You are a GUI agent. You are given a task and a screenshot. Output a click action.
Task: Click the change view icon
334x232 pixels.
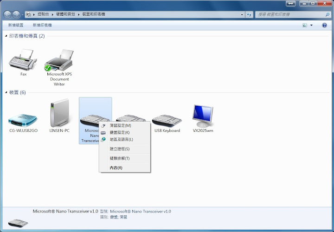click(x=305, y=26)
